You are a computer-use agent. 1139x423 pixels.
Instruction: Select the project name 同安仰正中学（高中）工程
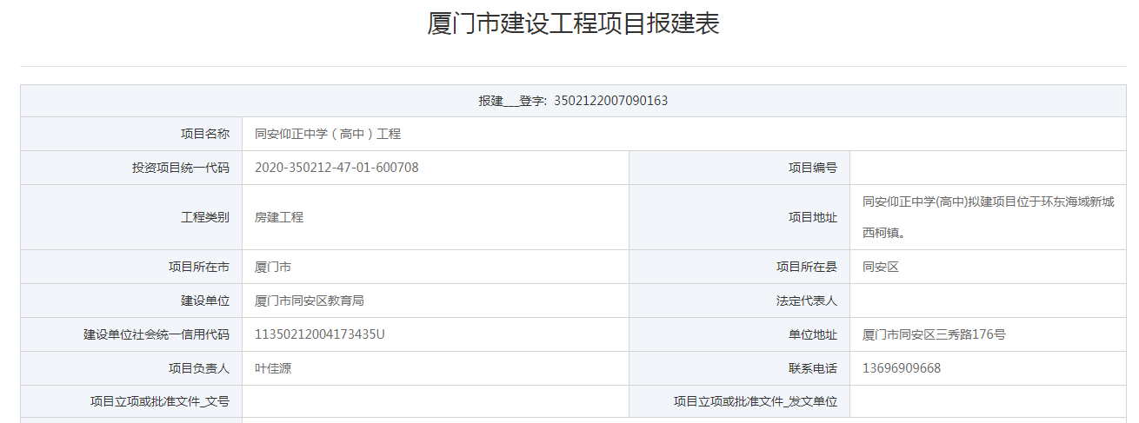pyautogui.click(x=327, y=134)
